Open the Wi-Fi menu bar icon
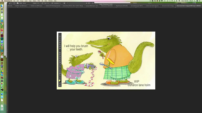 (172, 1)
